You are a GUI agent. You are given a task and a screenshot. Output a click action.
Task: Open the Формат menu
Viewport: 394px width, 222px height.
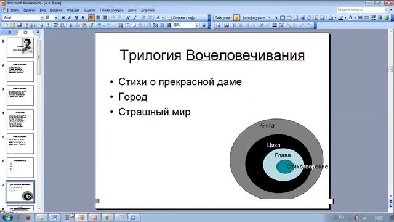(73, 10)
